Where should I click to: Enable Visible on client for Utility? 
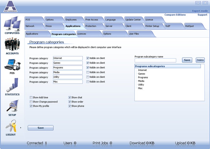click(x=88, y=77)
